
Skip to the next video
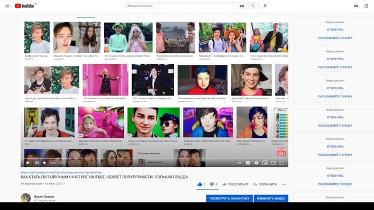click(37, 163)
